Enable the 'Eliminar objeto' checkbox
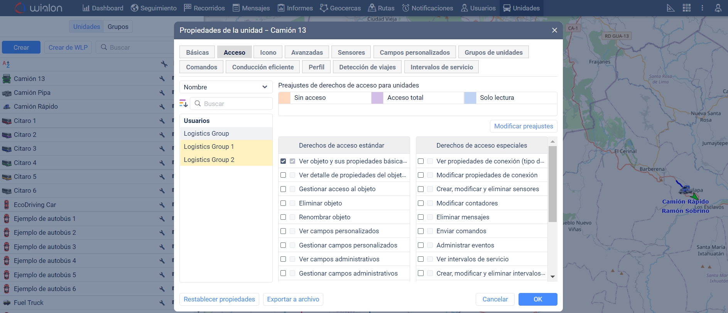 (x=283, y=203)
